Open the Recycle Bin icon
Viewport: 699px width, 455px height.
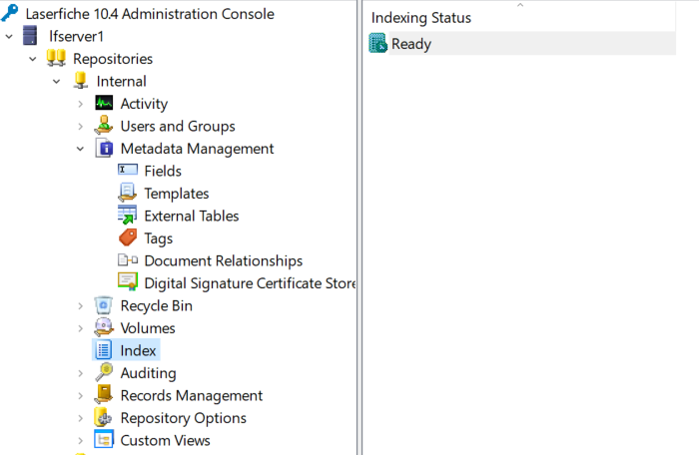point(104,305)
